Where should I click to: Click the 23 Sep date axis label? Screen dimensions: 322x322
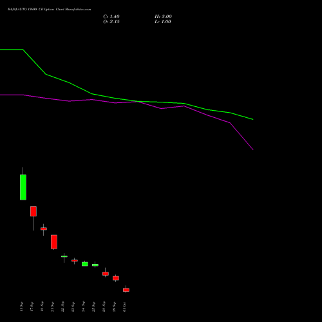pos(73,307)
